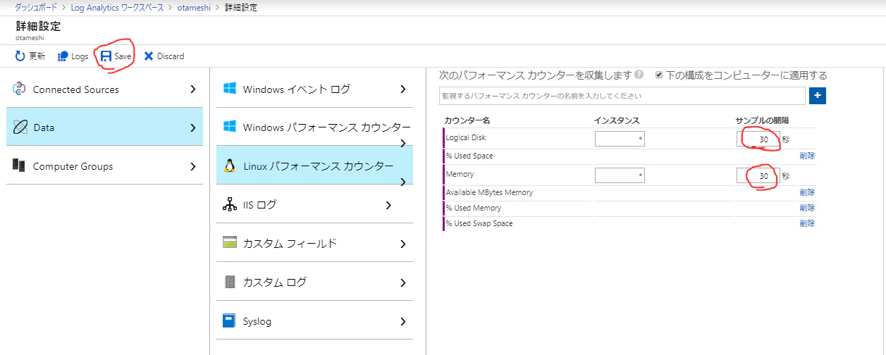The height and width of the screenshot is (355, 886).
Task: Open カスタム フィールド settings
Action: (x=314, y=244)
